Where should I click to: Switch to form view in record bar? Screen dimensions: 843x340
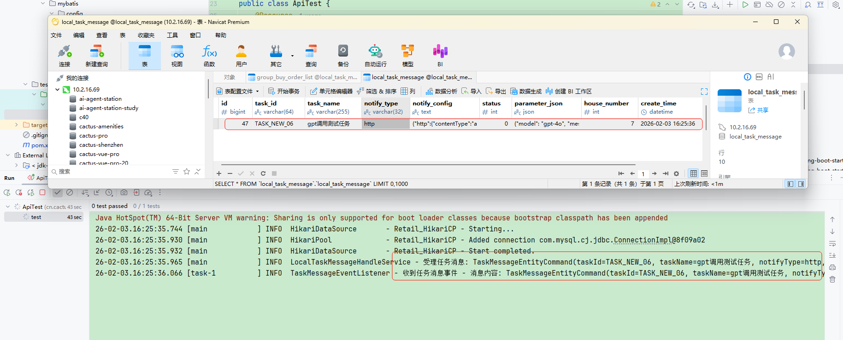pos(704,173)
